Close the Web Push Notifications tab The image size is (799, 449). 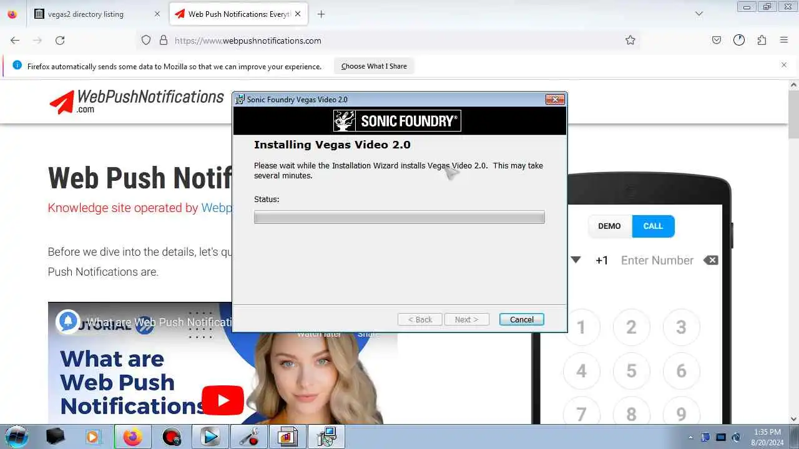tap(298, 14)
